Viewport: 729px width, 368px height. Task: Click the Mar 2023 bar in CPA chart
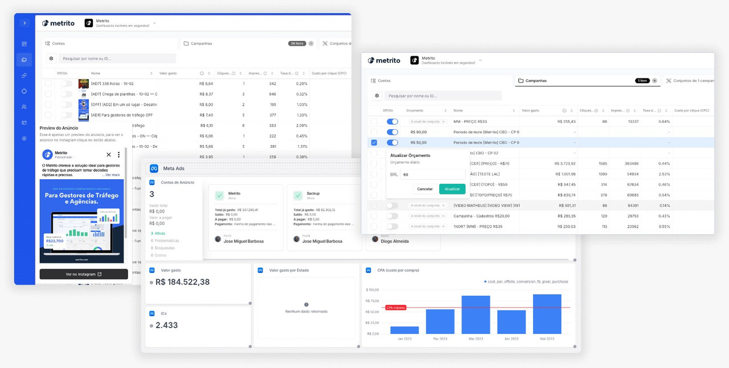476,315
